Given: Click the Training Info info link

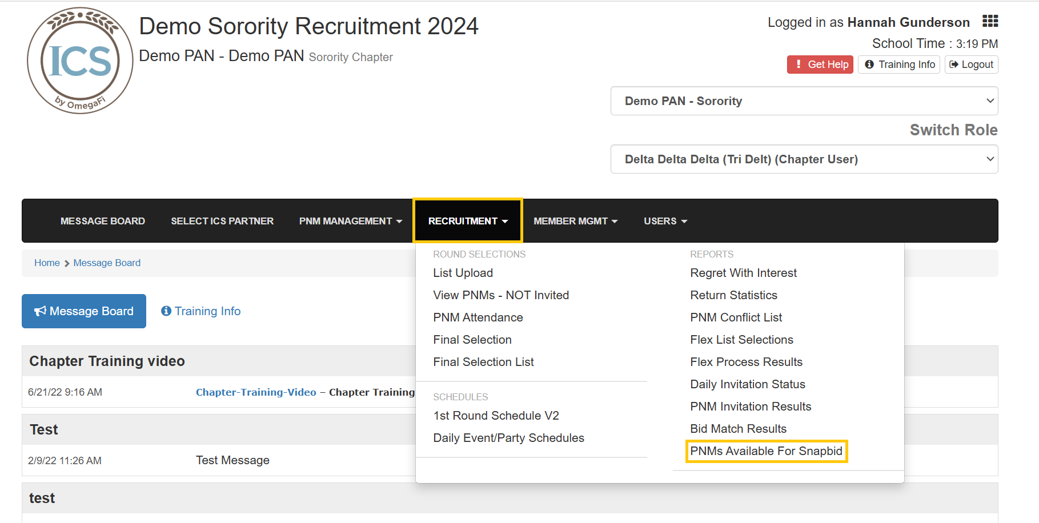Looking at the screenshot, I should [201, 311].
